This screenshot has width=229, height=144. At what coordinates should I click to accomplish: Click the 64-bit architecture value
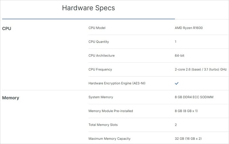tap(179, 56)
